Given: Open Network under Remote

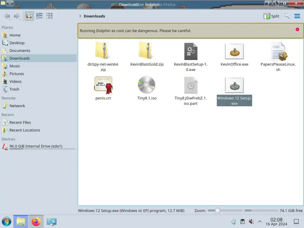Looking at the screenshot, I should pyautogui.click(x=38, y=106).
